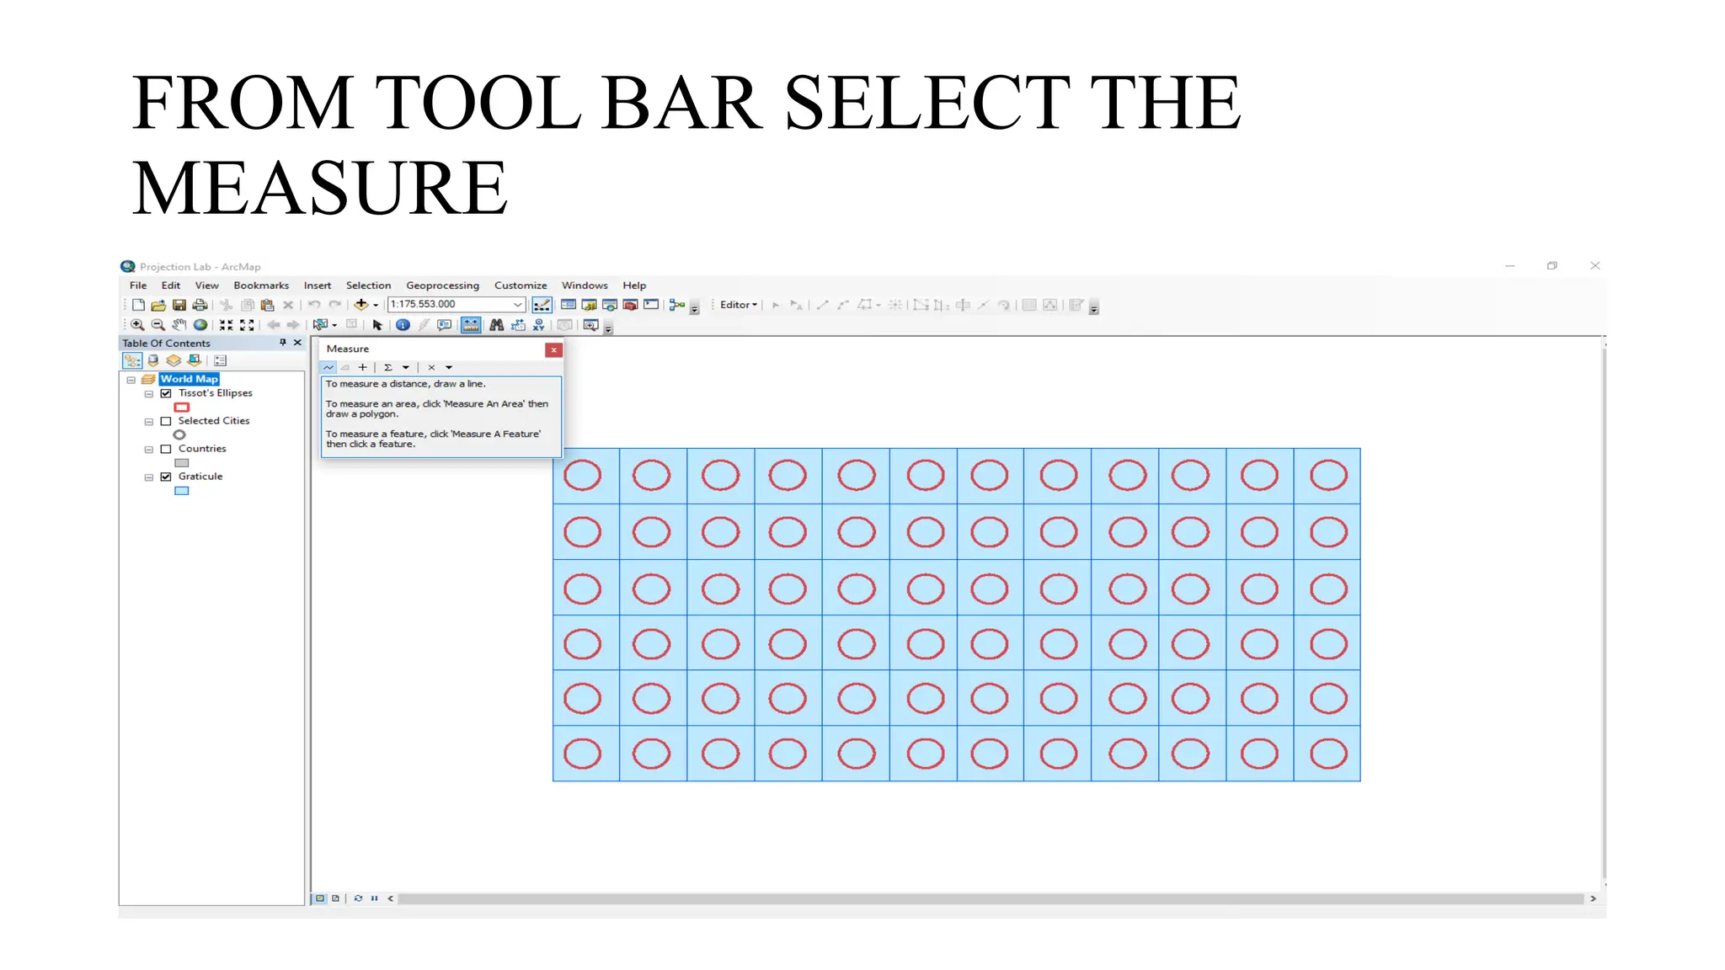Save the map with the floppy disk icon
This screenshot has height=970, width=1725.
179,305
